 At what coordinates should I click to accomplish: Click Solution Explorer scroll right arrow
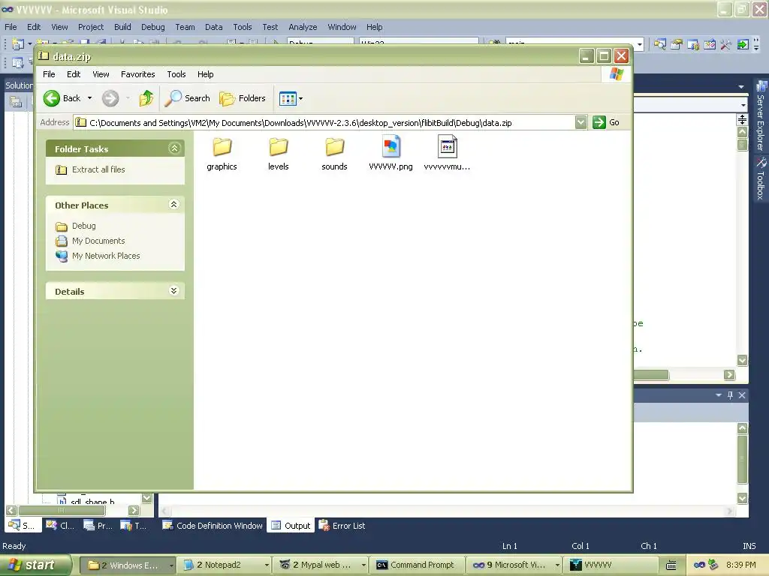[134, 510]
